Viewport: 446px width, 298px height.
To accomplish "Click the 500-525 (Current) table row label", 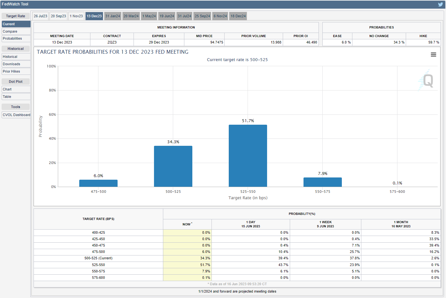I will coord(98,258).
